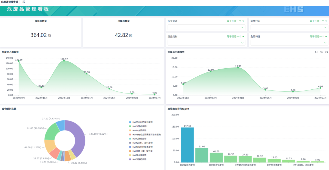Image resolution: width=329 pixels, height=170 pixels.
Task: Click the 出库总数量 value 42.82 吨
Action: (123, 35)
